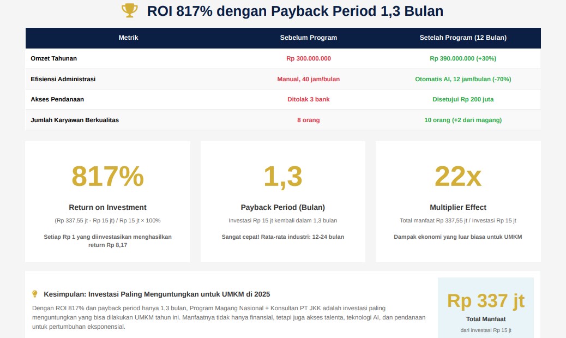Click the Omzet Tahunan row label

53,58
